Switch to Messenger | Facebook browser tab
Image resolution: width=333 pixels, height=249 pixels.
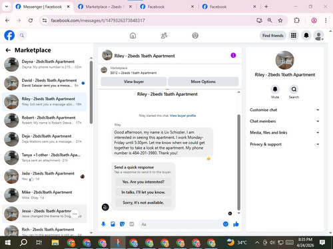42,7
